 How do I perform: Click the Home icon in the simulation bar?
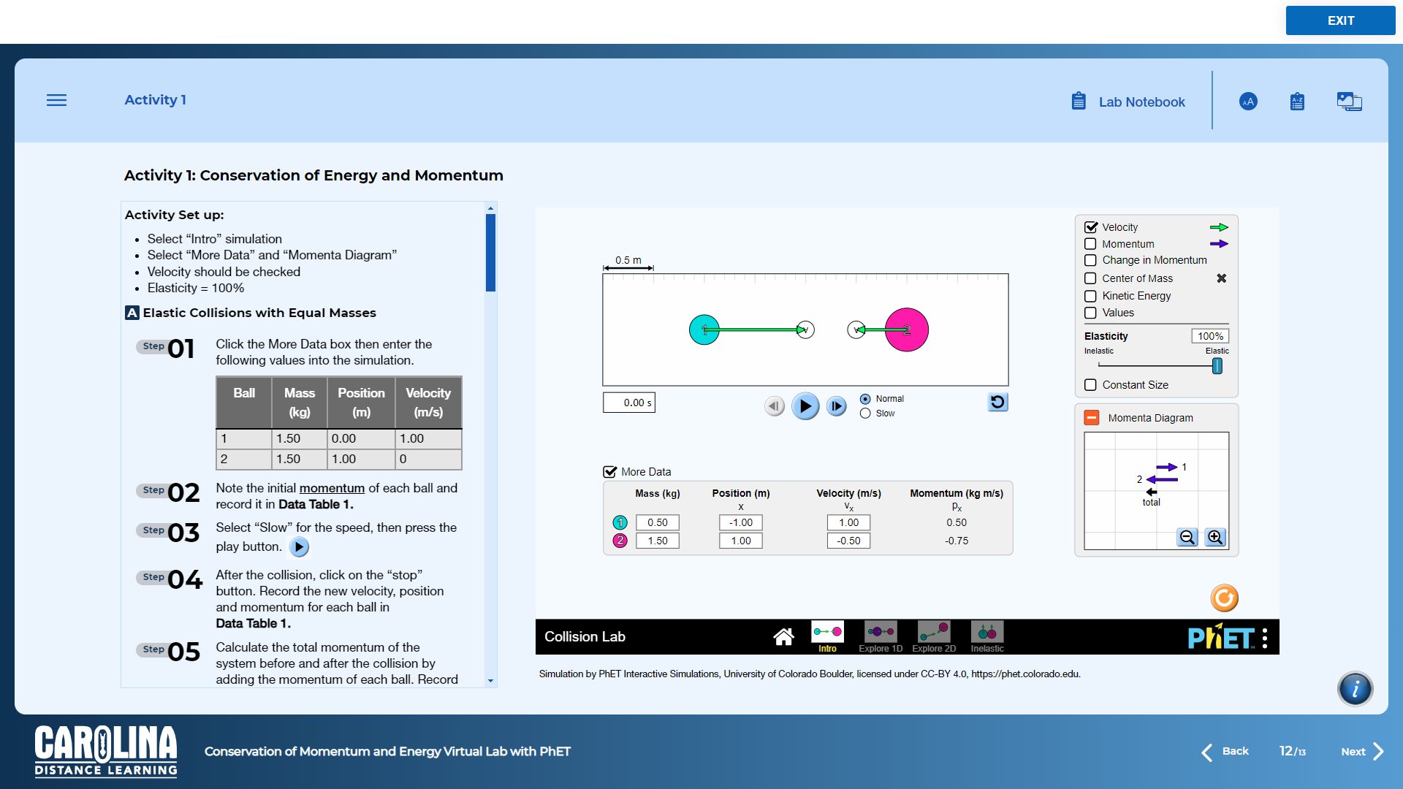coord(784,636)
